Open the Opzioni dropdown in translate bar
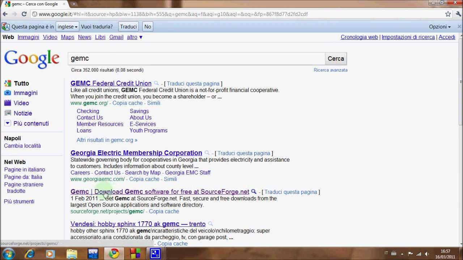The height and width of the screenshot is (260, 463). click(440, 27)
